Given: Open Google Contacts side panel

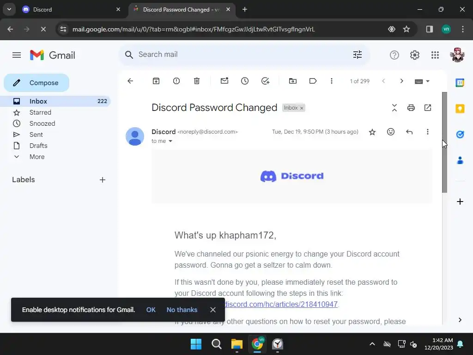Looking at the screenshot, I should 460,160.
